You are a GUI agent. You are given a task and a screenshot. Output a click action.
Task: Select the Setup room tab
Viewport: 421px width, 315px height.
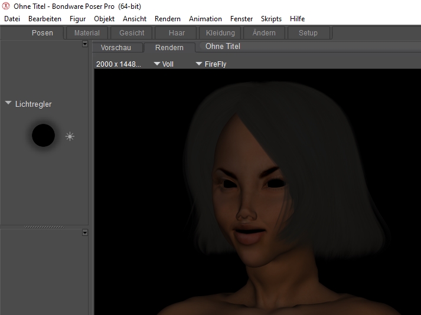click(308, 33)
